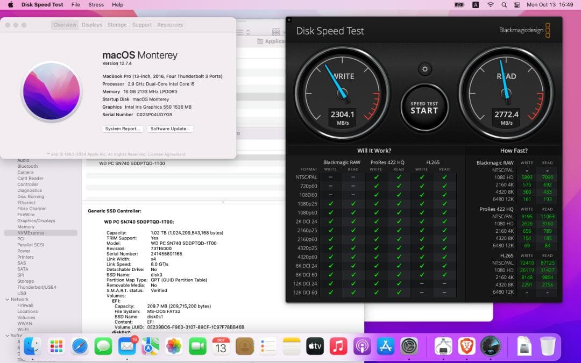581x363 pixels.
Task: Open Brave browser from the Dock
Action: coord(467,347)
